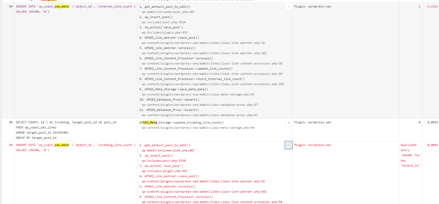This screenshot has width=439, height=204.
Task: Expand the call stack for query 85
Action: click(289, 123)
